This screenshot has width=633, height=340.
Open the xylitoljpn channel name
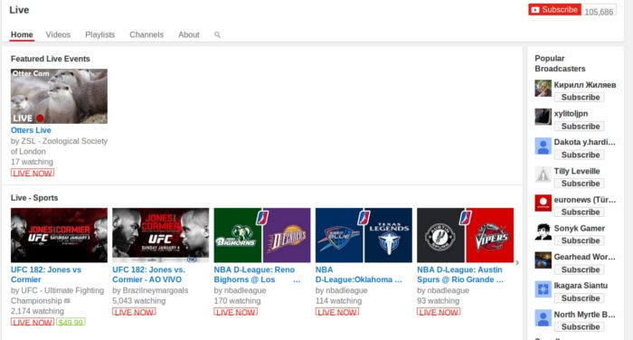tap(571, 113)
